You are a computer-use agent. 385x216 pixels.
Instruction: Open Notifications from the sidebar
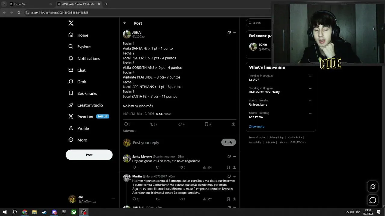click(84, 58)
